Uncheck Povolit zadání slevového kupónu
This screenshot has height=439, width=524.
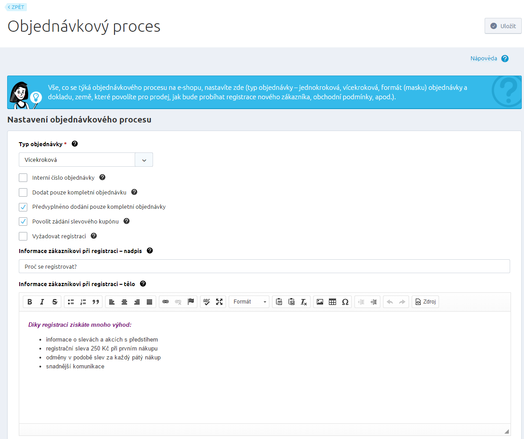pos(23,221)
